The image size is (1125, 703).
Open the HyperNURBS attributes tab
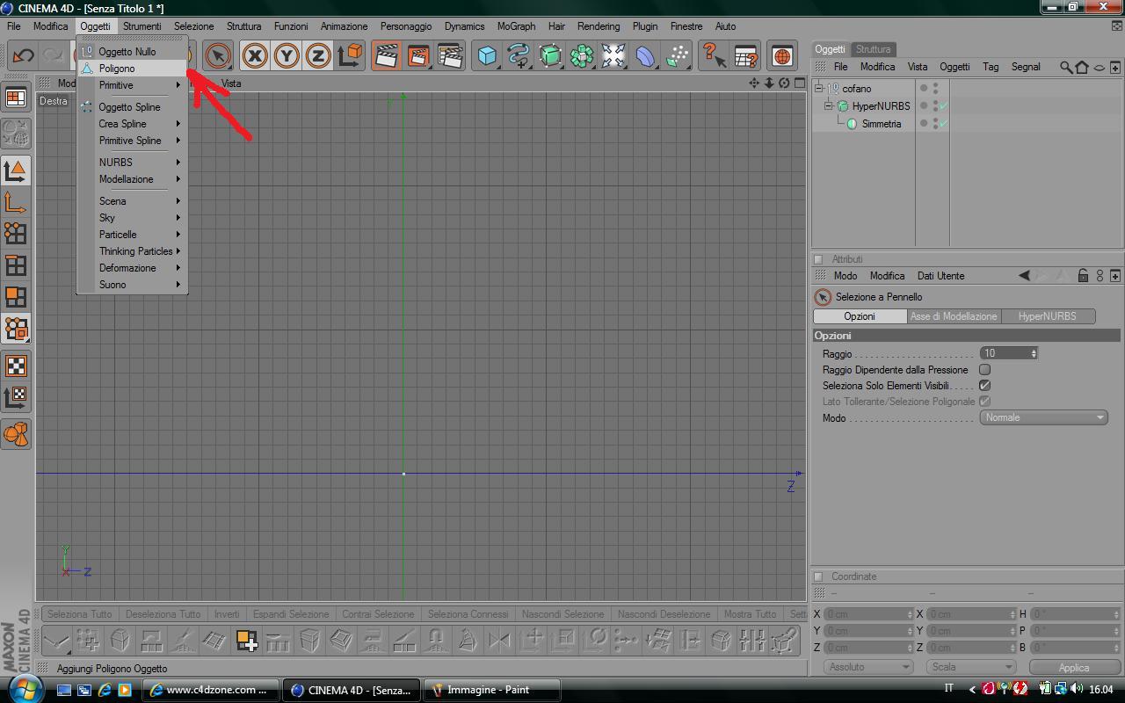click(1047, 316)
